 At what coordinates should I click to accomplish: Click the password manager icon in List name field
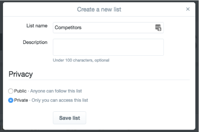pyautogui.click(x=158, y=27)
